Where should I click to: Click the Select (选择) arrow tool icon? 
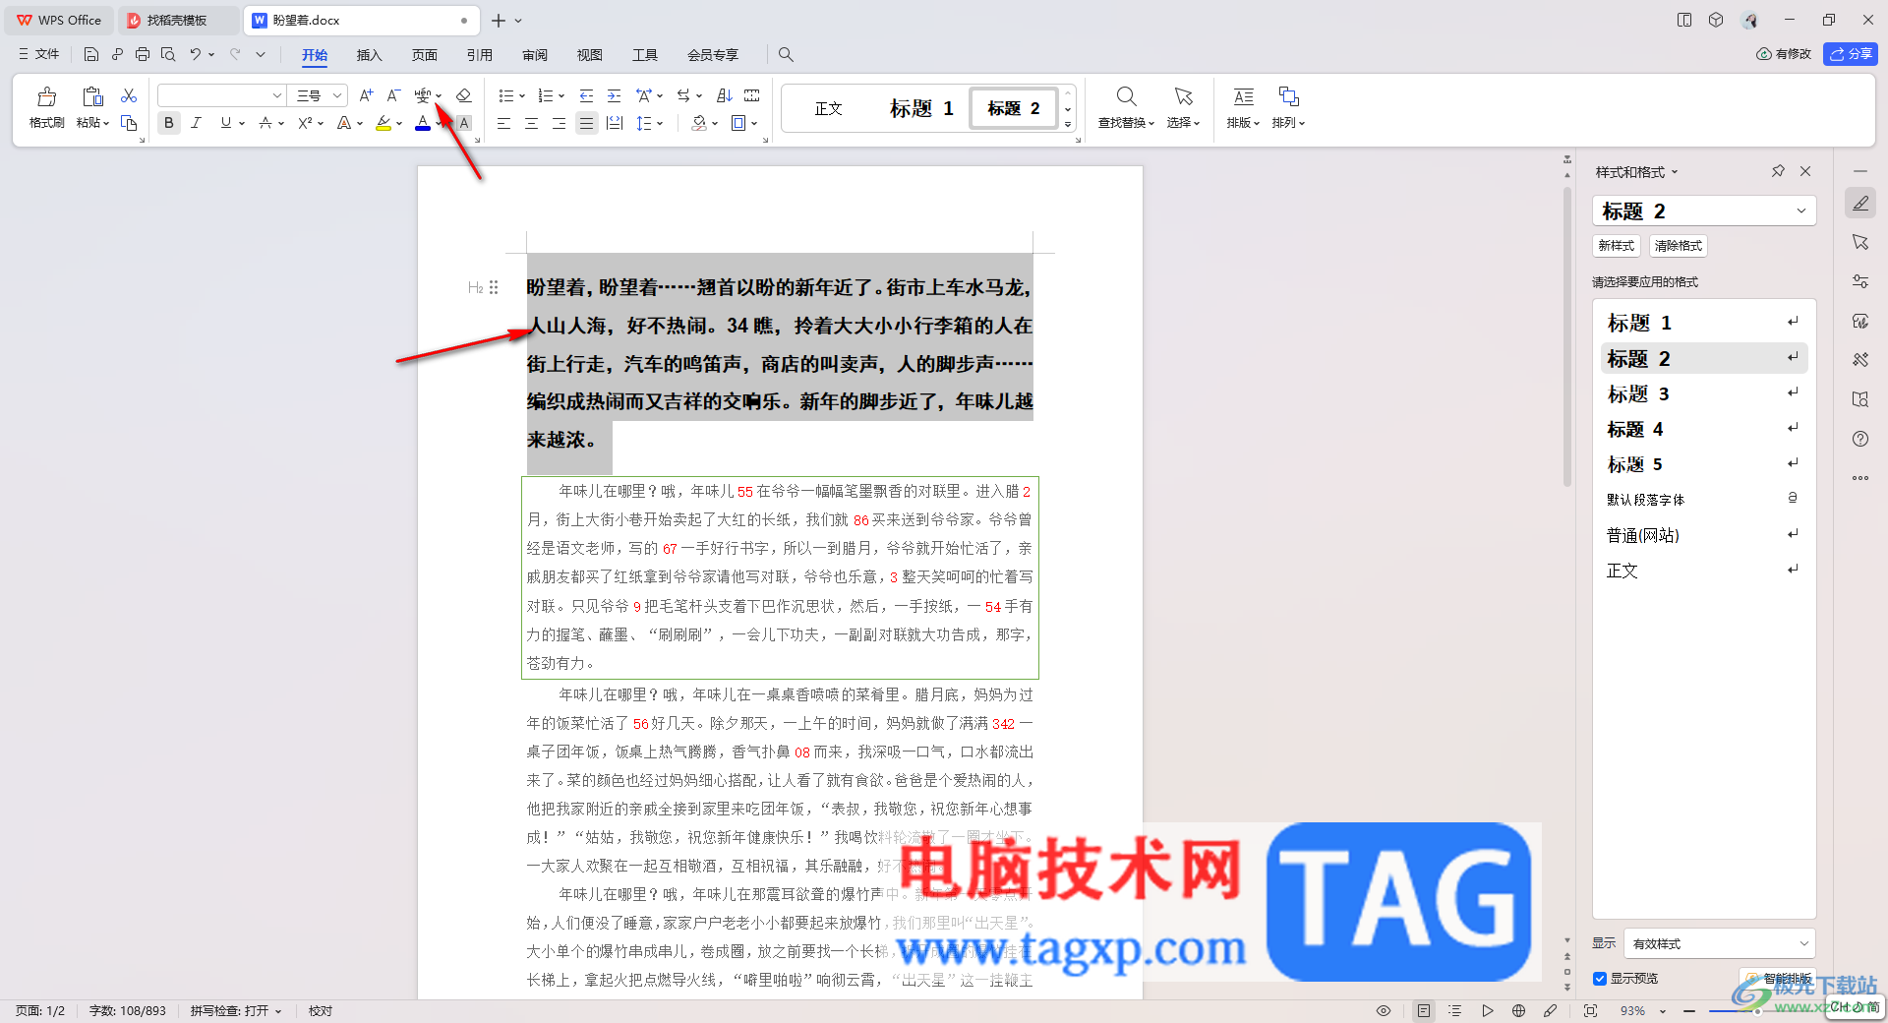pyautogui.click(x=1183, y=96)
